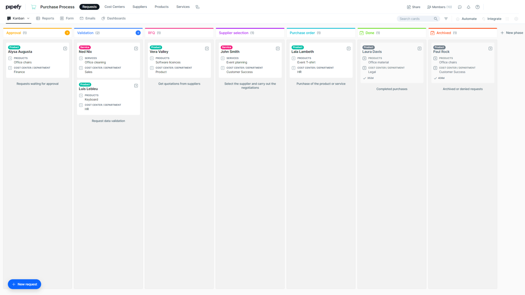Open pipe settings gear icon
Viewport: 525px width, 295px height.
[516, 19]
